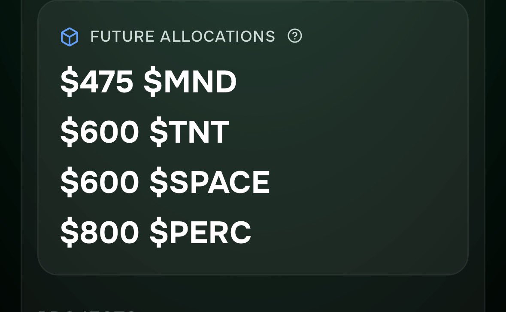This screenshot has width=506, height=312.
Task: Click the partially visible Projects heading
Action: pyautogui.click(x=86, y=309)
